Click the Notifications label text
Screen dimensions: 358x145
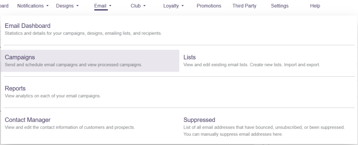[x=30, y=6]
